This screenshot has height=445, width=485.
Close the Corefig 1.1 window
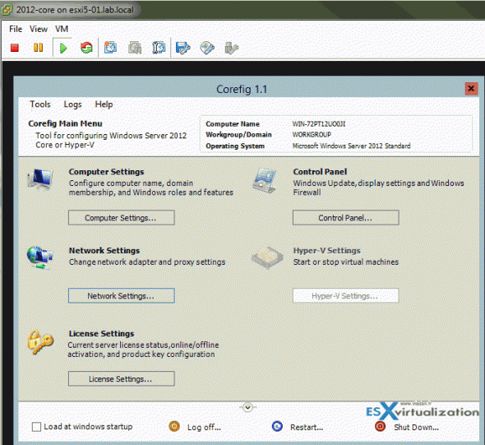[471, 89]
